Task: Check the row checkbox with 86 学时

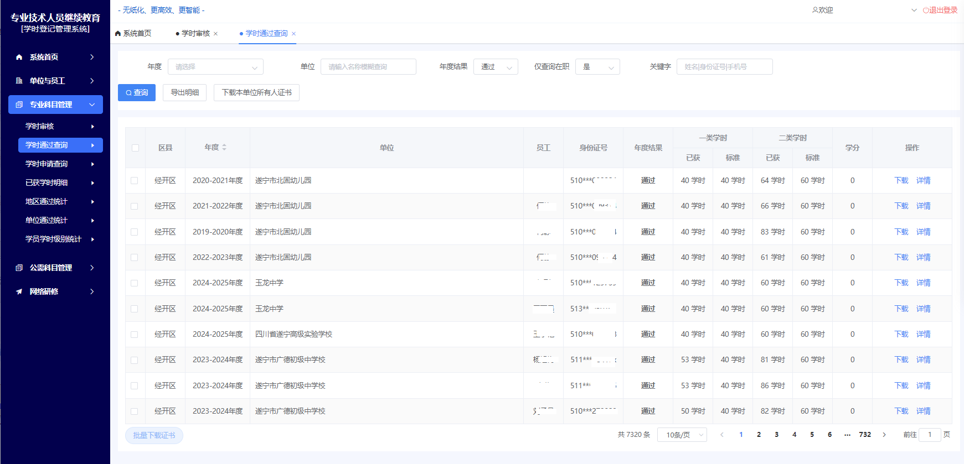Action: click(135, 385)
